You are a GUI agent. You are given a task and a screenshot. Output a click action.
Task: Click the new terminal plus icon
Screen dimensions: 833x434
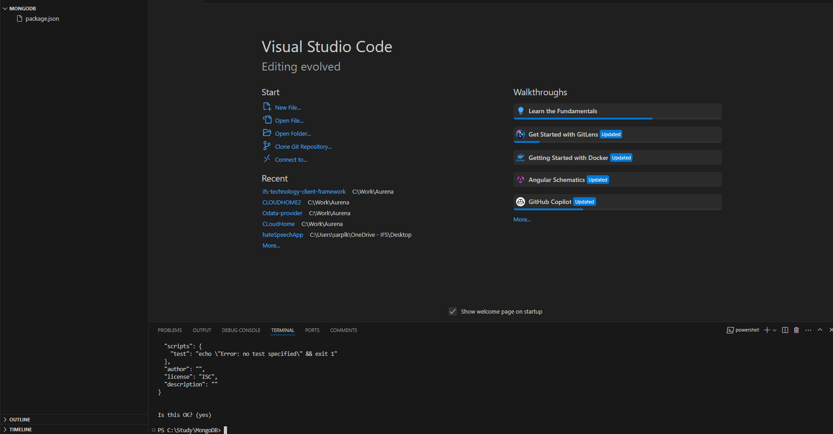pos(767,330)
